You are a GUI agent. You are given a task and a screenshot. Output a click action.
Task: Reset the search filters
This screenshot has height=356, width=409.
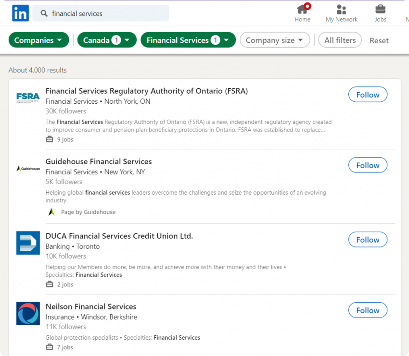click(x=379, y=40)
